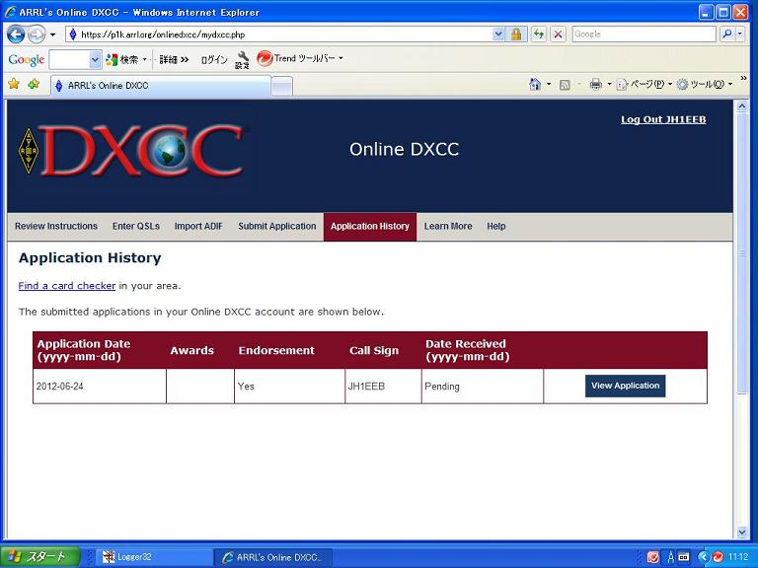Open the ツール(O) menu
Image resolution: width=758 pixels, height=568 pixels.
(705, 85)
